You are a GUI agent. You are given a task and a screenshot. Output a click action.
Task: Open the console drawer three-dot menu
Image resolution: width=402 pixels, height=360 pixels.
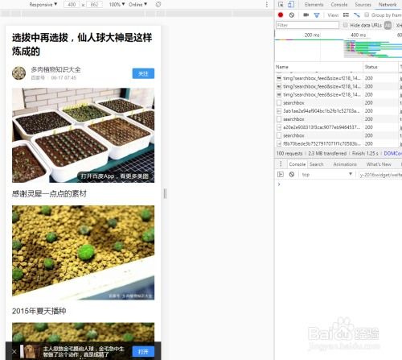click(281, 164)
